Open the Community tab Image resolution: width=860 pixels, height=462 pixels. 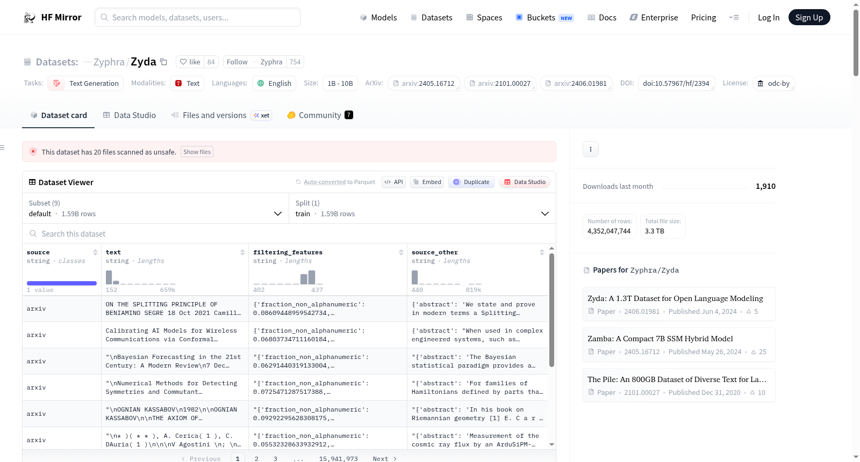click(x=320, y=115)
